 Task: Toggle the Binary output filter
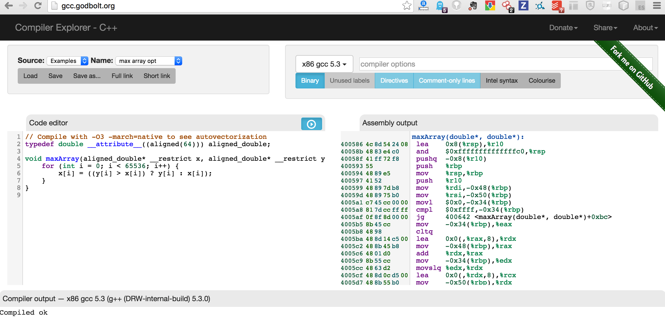tap(310, 81)
